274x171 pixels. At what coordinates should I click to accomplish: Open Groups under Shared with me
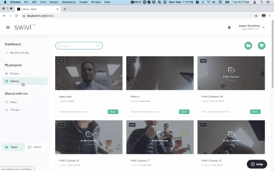(x=15, y=109)
